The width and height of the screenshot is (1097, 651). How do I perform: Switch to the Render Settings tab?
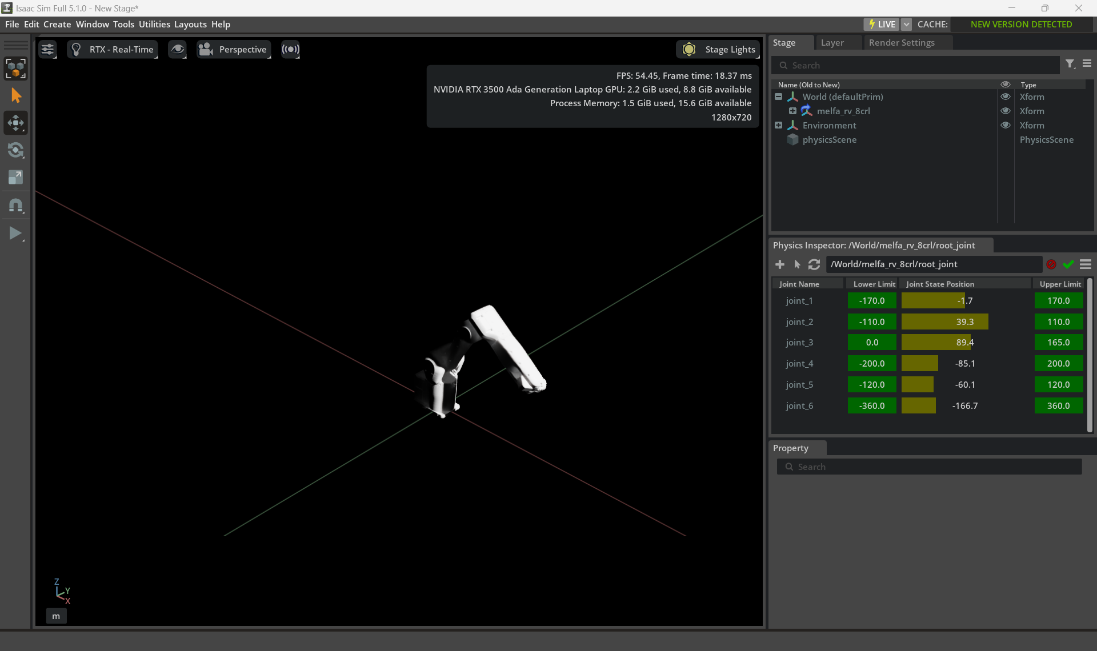click(x=902, y=43)
